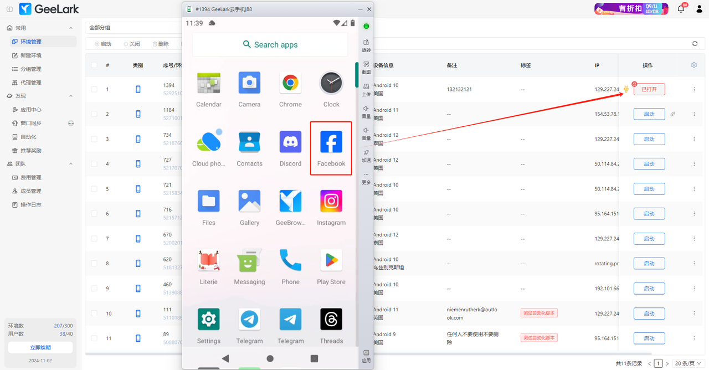Open the user account avatar menu
709x370 pixels.
point(699,9)
